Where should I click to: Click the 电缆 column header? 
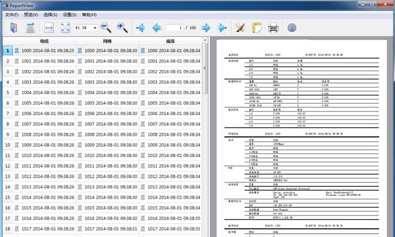44,41
